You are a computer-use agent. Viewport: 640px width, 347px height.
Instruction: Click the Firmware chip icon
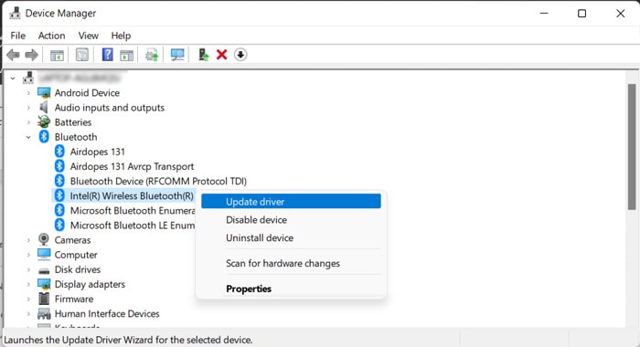pos(44,299)
